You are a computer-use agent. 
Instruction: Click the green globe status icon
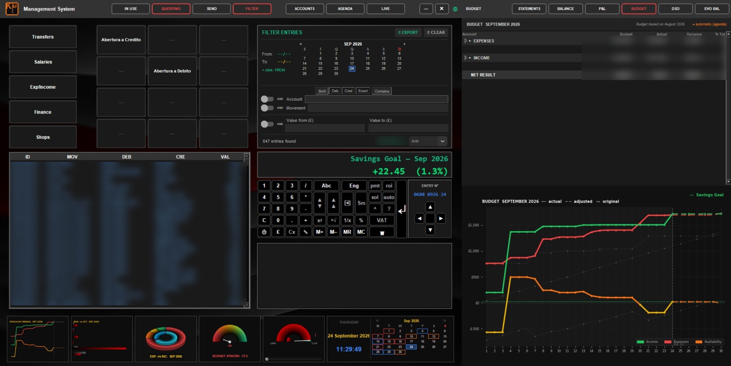click(455, 9)
